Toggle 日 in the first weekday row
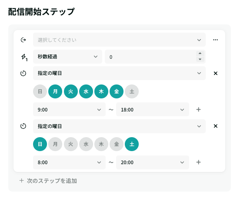The width and height of the screenshot is (237, 199). pos(40,91)
